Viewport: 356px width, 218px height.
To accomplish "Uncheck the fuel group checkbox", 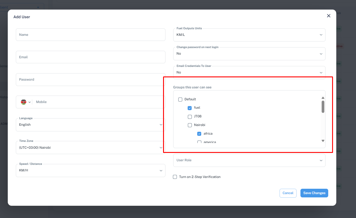I will [x=190, y=108].
